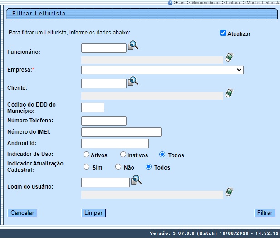Screen dimensions: 280x238
Task: Select Inativos for Indicador de Uso
Action: point(123,155)
